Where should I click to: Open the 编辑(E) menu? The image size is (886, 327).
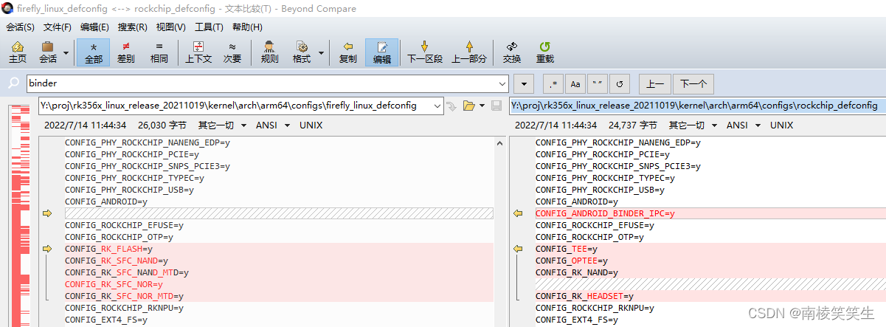[x=94, y=27]
